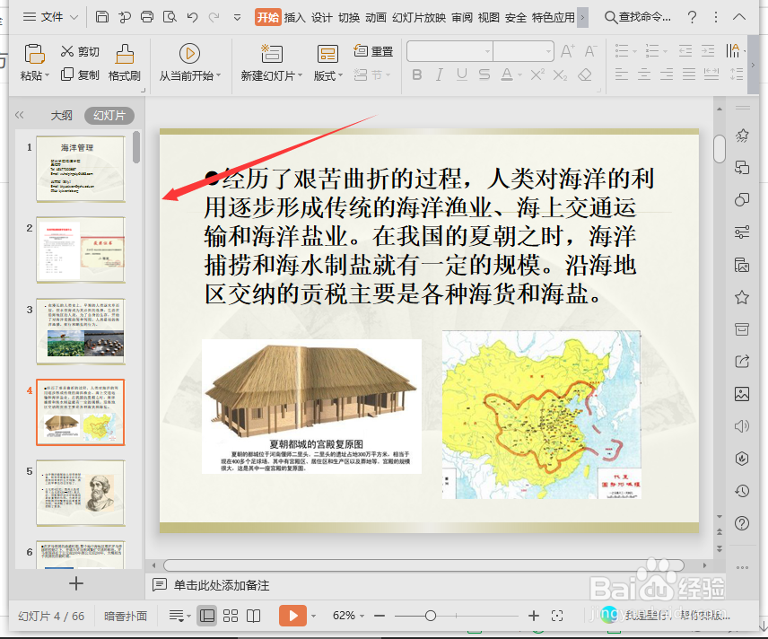Click the clear formatting eraser icon
This screenshot has height=639, width=768.
pos(585,74)
